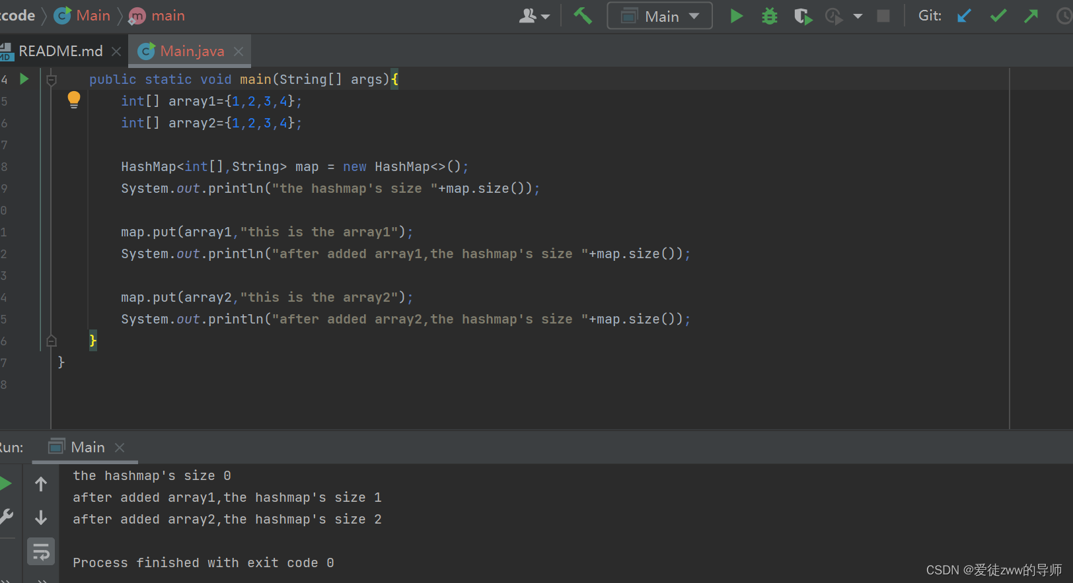Close the Main.java tab

(239, 51)
